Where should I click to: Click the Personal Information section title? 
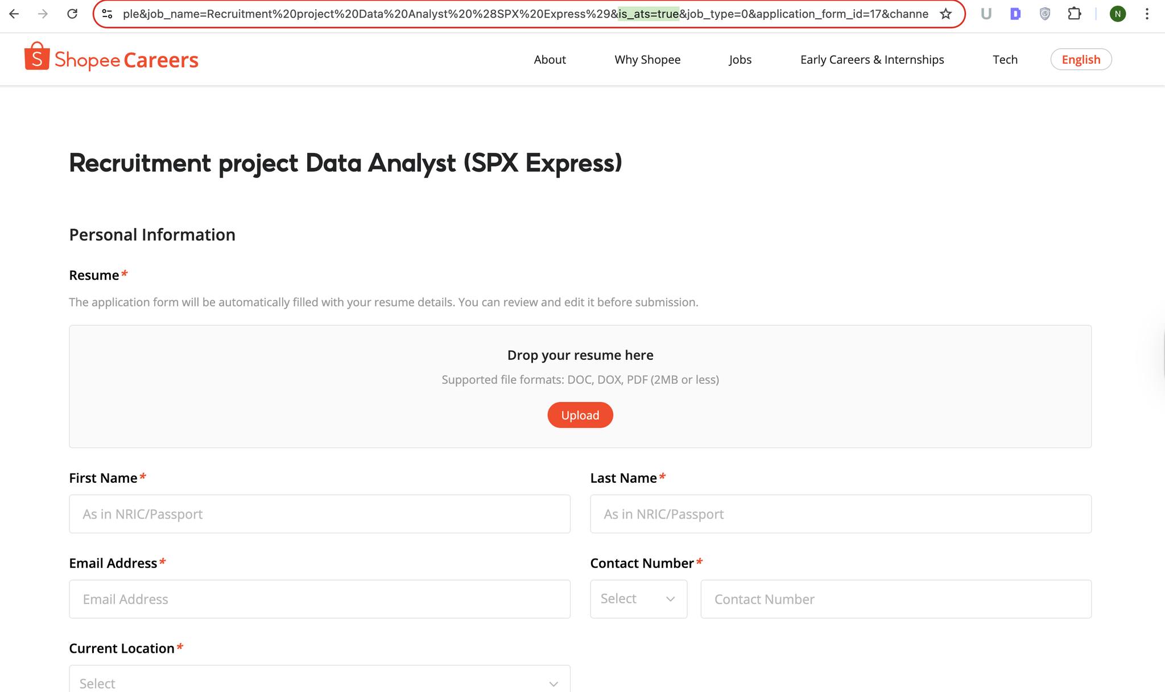[152, 235]
